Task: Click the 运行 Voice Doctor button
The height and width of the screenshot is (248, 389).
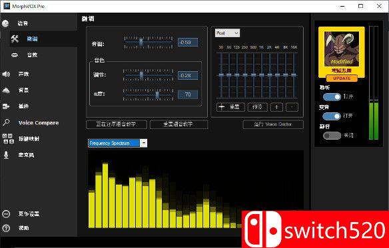Action: (x=273, y=124)
